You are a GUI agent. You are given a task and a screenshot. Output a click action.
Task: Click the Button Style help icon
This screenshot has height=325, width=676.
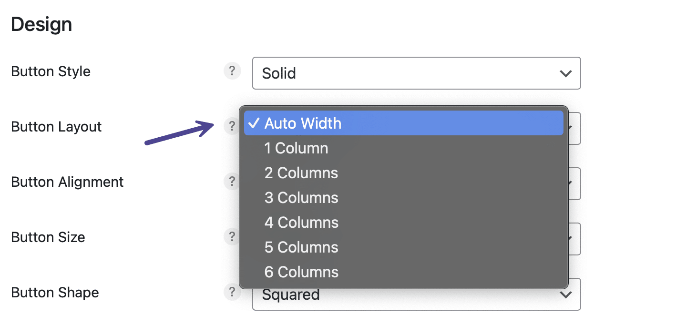click(232, 71)
